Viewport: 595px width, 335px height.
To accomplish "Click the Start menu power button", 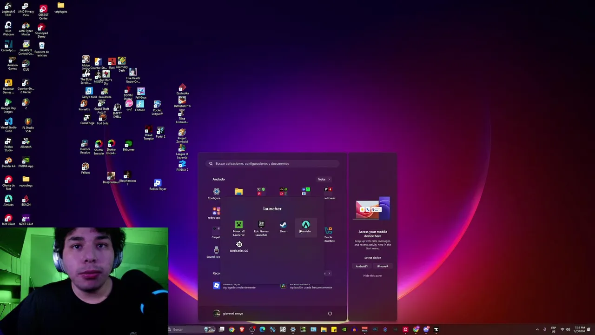I will point(330,313).
